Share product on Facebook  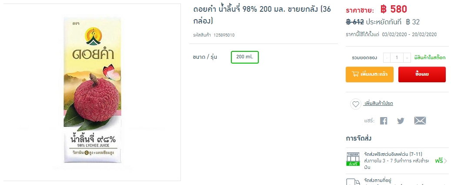click(x=383, y=121)
